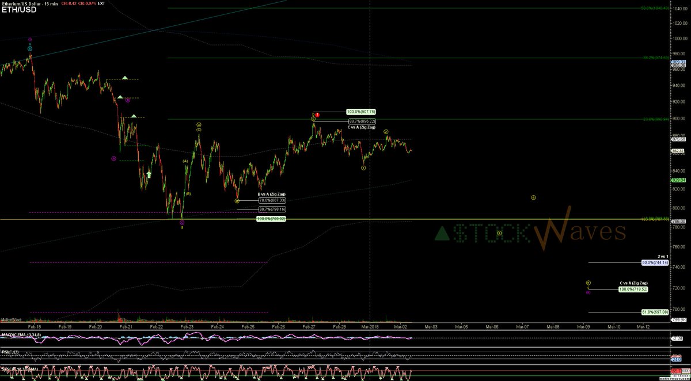
Task: Select the circled 3 projected wave marker
Action: point(499,233)
